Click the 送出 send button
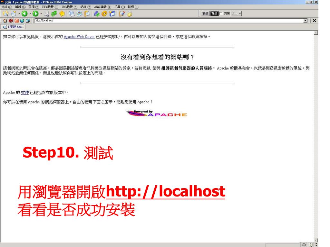The height and width of the screenshot is (247, 330). tap(235, 14)
